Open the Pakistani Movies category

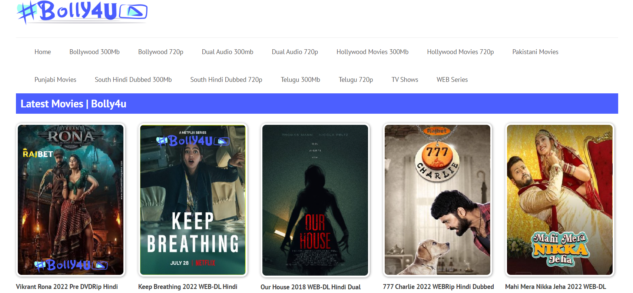535,52
